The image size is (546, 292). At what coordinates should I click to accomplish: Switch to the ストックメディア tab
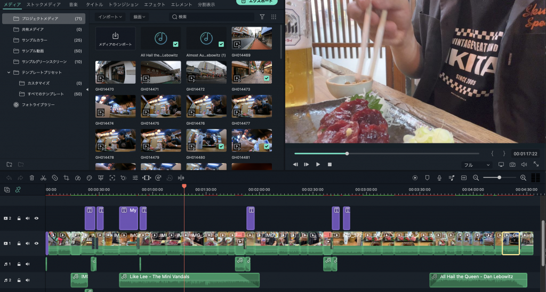[x=44, y=4]
